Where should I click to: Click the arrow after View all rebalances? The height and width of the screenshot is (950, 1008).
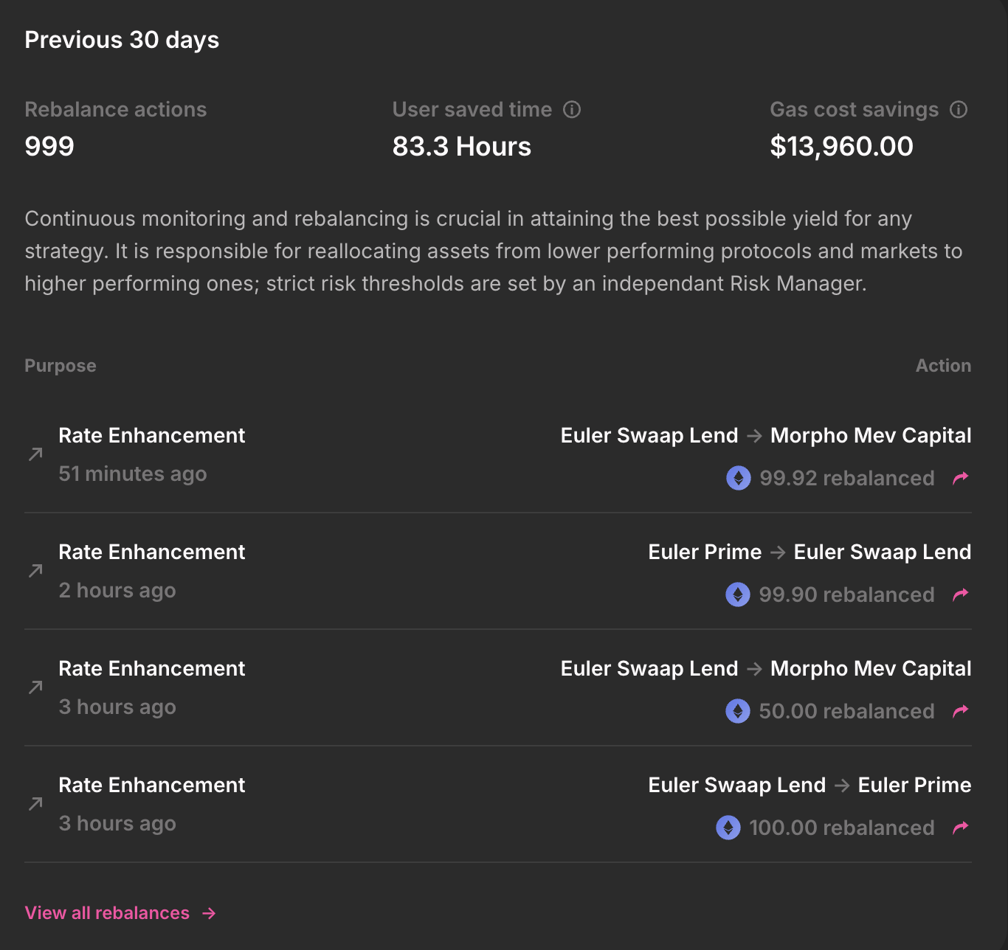pos(210,913)
